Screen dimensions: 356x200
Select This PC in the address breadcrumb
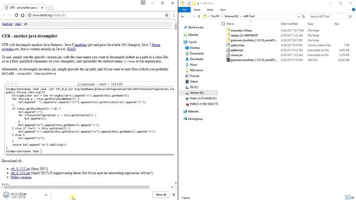(x=215, y=16)
